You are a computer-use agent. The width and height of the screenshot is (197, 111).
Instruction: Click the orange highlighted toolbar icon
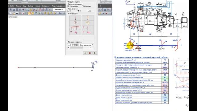[30, 13]
